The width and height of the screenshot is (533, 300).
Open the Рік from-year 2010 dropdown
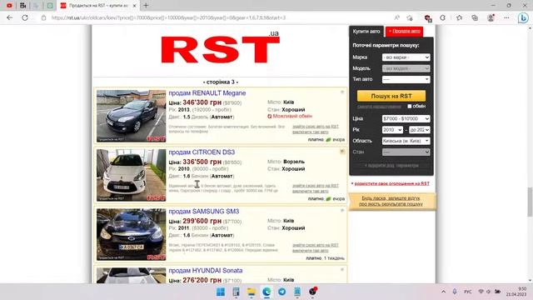click(392, 130)
